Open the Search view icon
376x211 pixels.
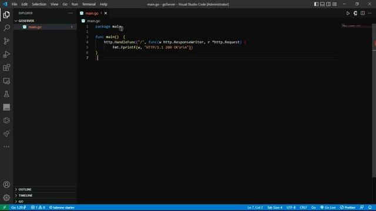coord(6,28)
